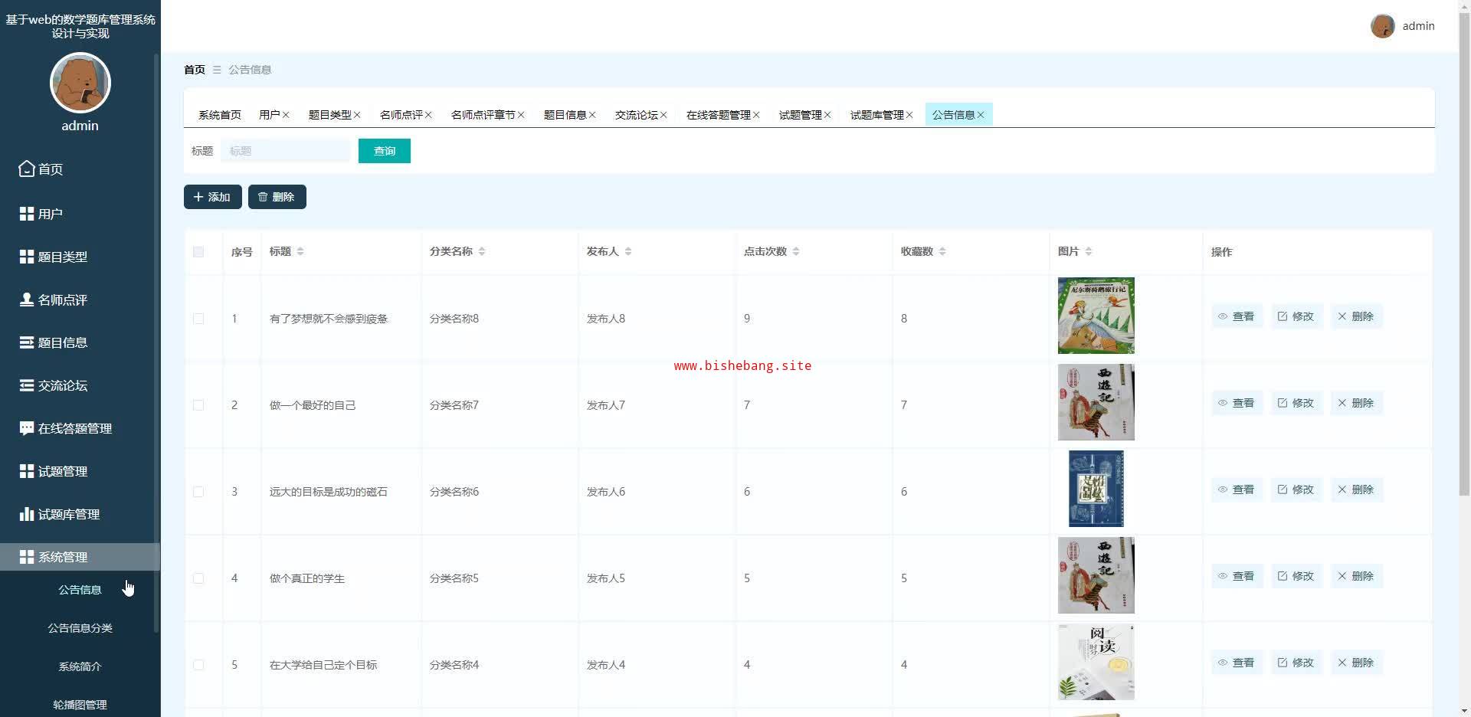
Task: Click the 试题库管理 bar chart icon
Action: (27, 514)
